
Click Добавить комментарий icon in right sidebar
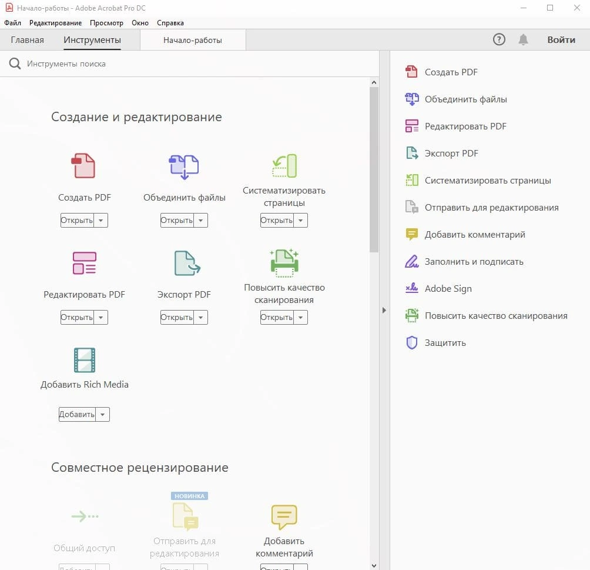tap(411, 234)
